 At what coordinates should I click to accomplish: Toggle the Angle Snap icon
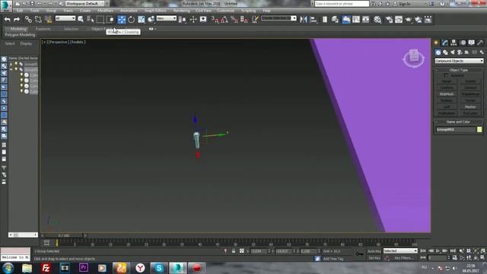click(224, 20)
